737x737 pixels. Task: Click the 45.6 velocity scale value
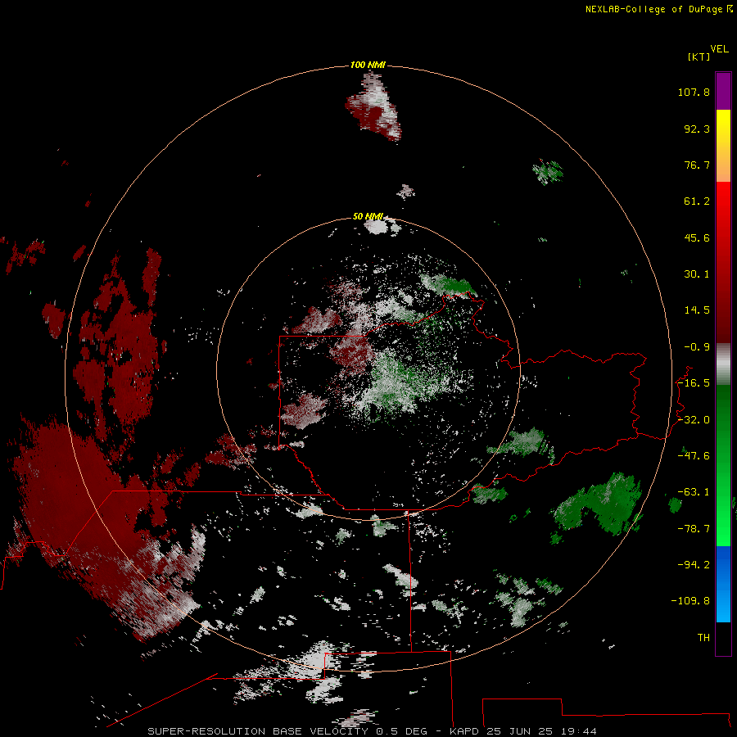697,237
